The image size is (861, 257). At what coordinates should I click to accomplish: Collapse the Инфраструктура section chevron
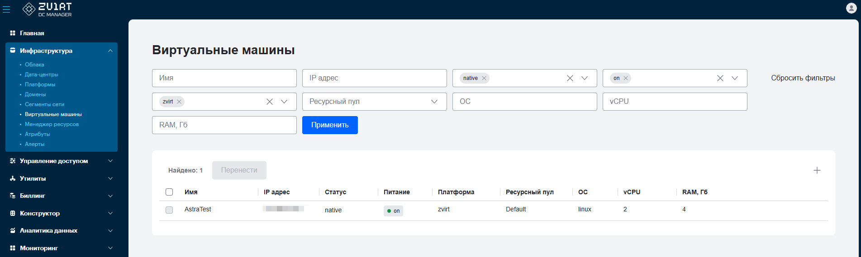pos(110,51)
